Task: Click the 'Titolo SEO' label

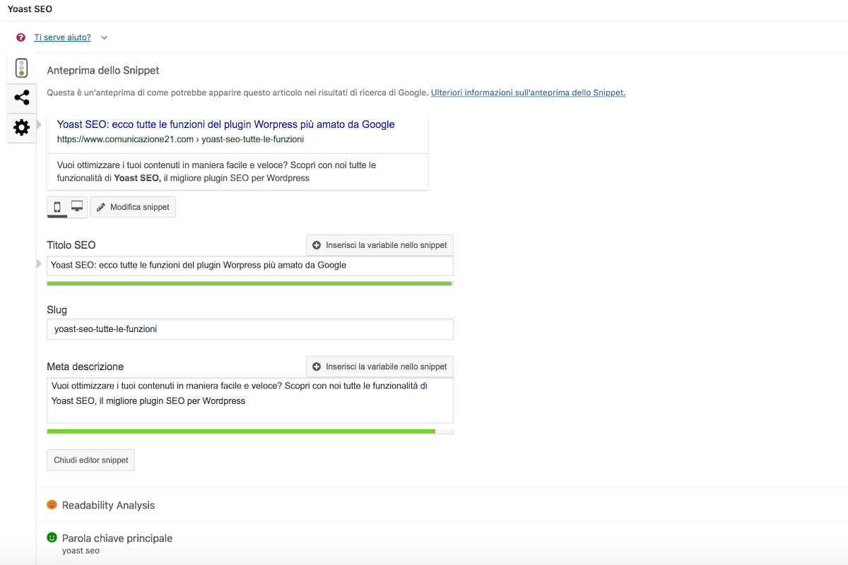Action: (71, 245)
